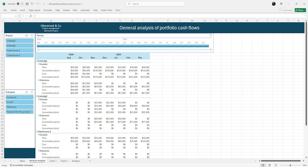Screen dimensions: 308x167
Task: Open the file name dropdown in title bar
Action: [82, 4]
